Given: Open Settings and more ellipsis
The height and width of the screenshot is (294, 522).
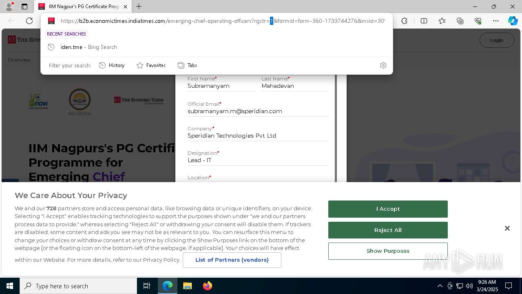Looking at the screenshot, I should coord(496,21).
